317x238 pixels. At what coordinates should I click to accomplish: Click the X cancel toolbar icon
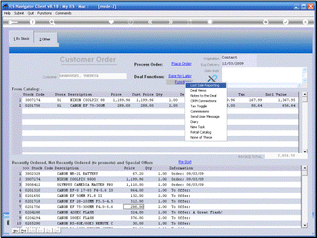(x=305, y=22)
